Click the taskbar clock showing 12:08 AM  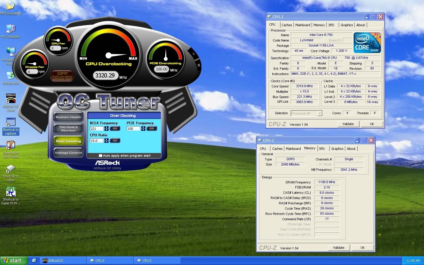[x=413, y=261]
